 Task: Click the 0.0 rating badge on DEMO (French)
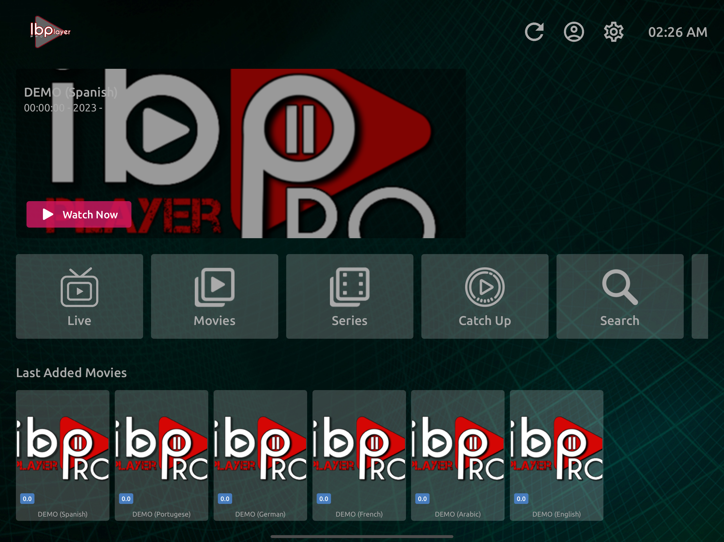pos(324,499)
